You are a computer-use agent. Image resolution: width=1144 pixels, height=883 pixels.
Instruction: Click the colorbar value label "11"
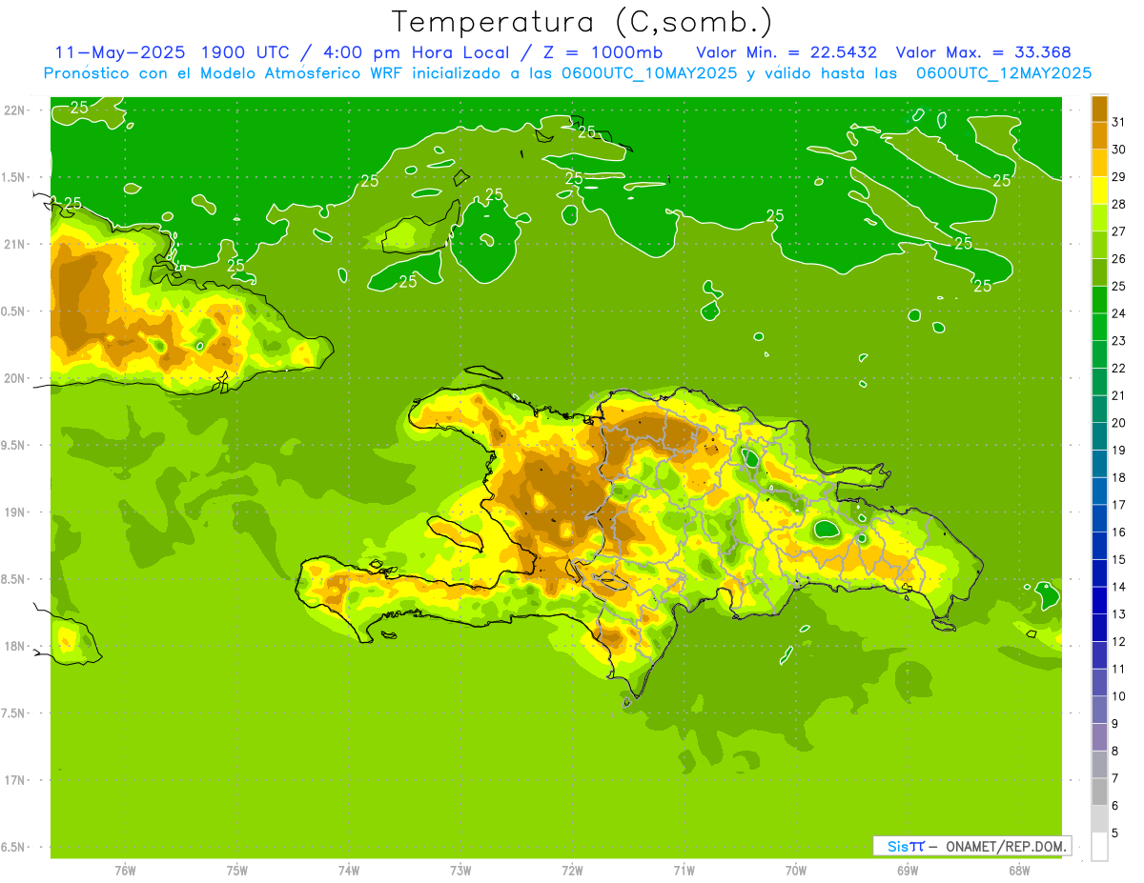[x=1118, y=669]
